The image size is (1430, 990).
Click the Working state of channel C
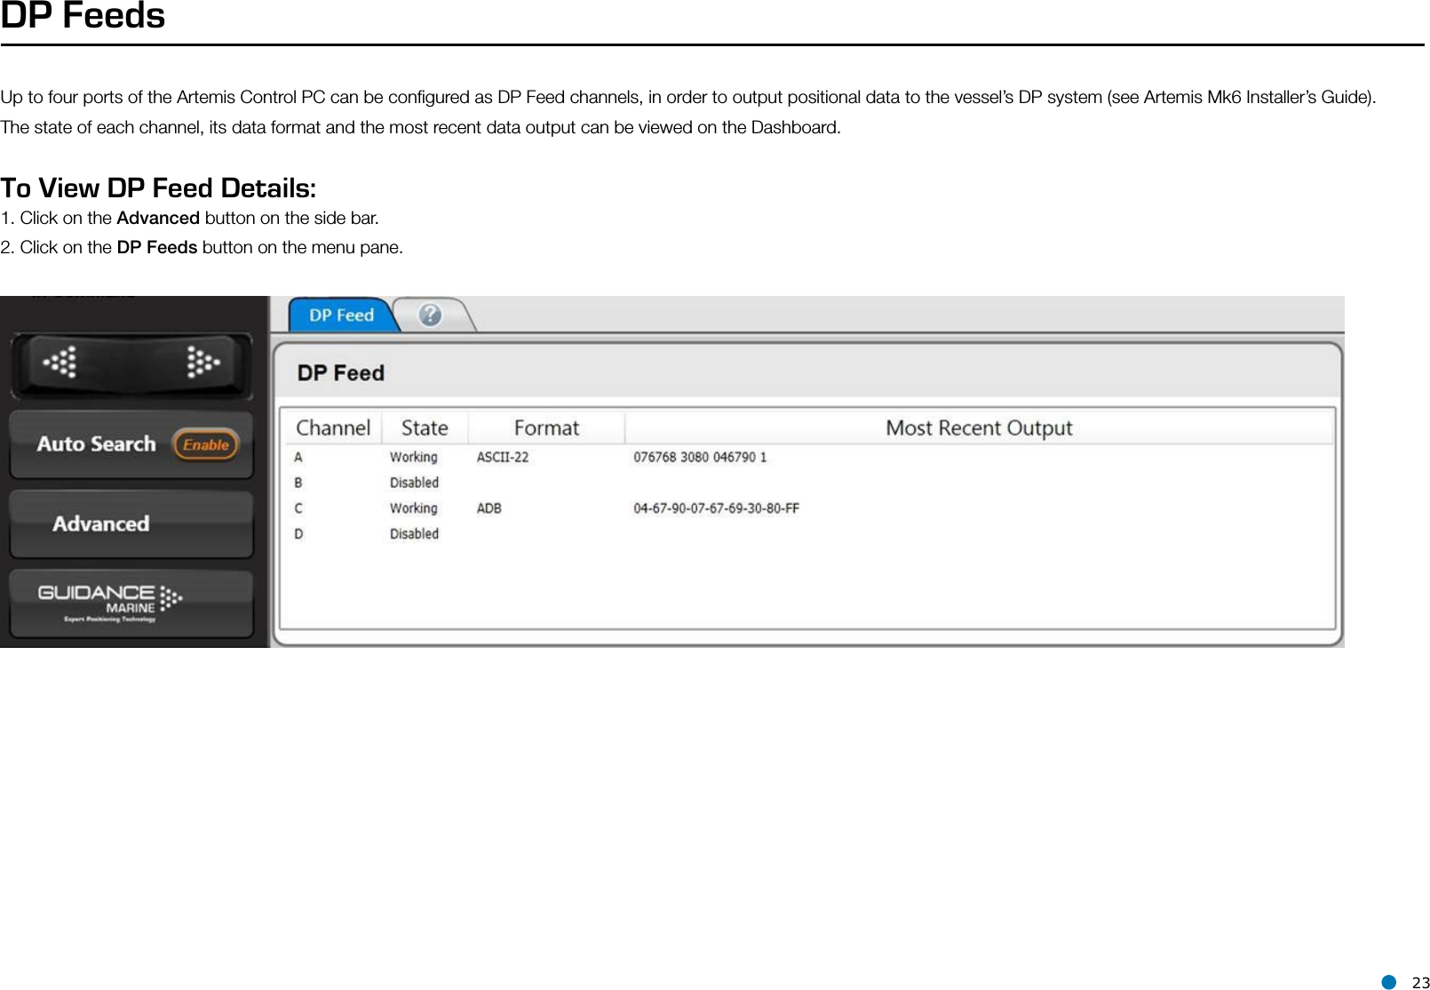coord(414,508)
